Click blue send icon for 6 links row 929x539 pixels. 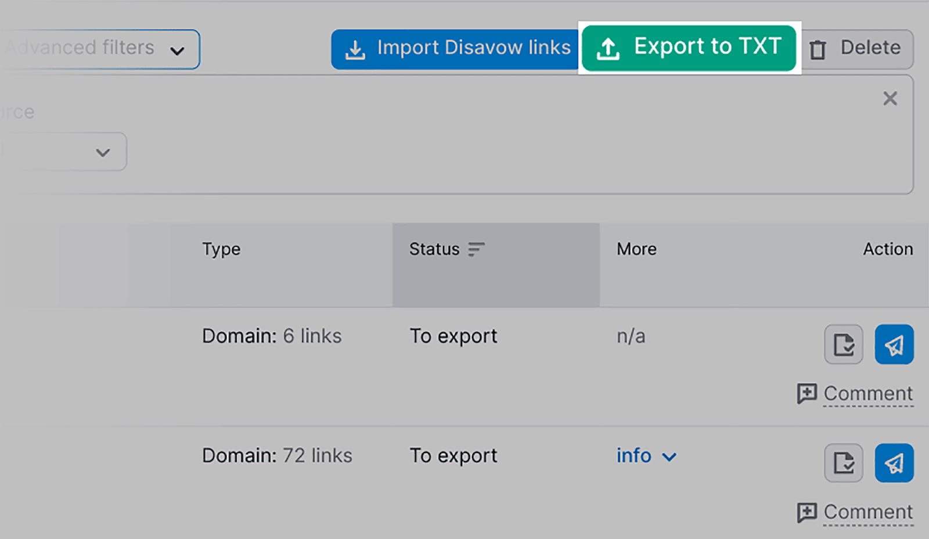tap(894, 344)
